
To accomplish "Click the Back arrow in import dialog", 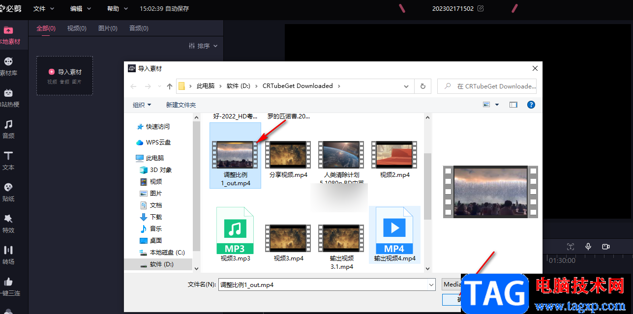I will pyautogui.click(x=134, y=86).
